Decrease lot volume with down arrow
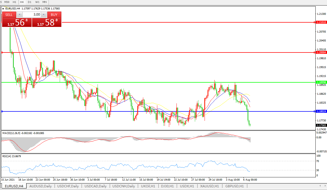This screenshot has height=190, width=327. point(19,15)
